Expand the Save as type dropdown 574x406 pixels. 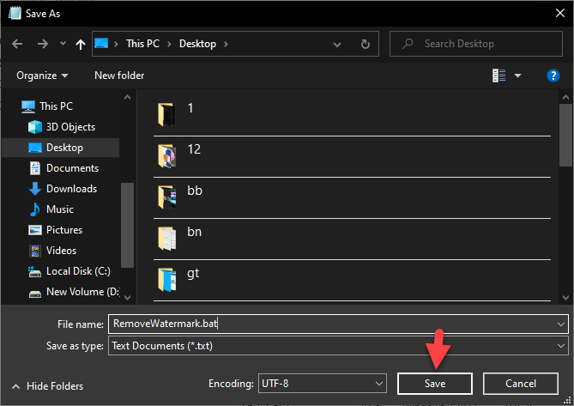tap(561, 346)
